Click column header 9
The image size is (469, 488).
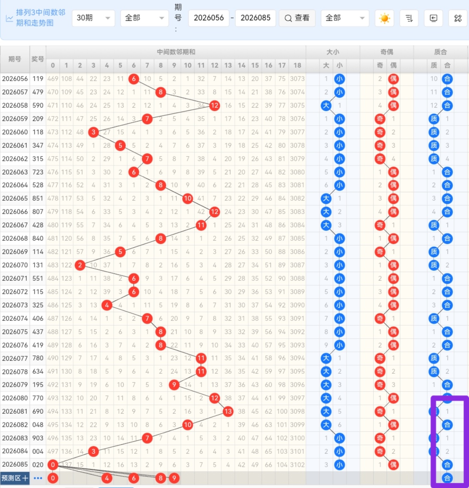point(174,65)
